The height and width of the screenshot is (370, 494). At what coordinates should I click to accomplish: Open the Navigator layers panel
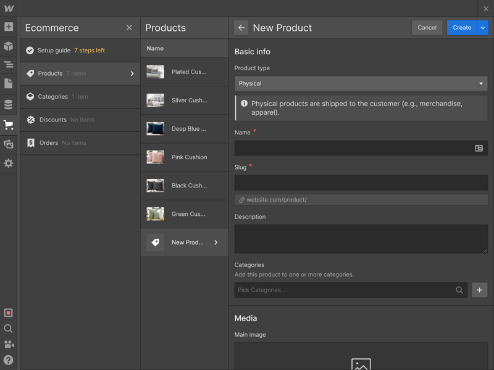[9, 65]
